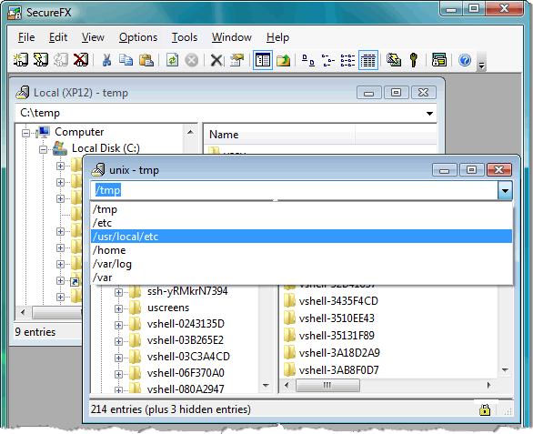Click the SecureCRT launch icon
The image size is (533, 434).
[438, 60]
